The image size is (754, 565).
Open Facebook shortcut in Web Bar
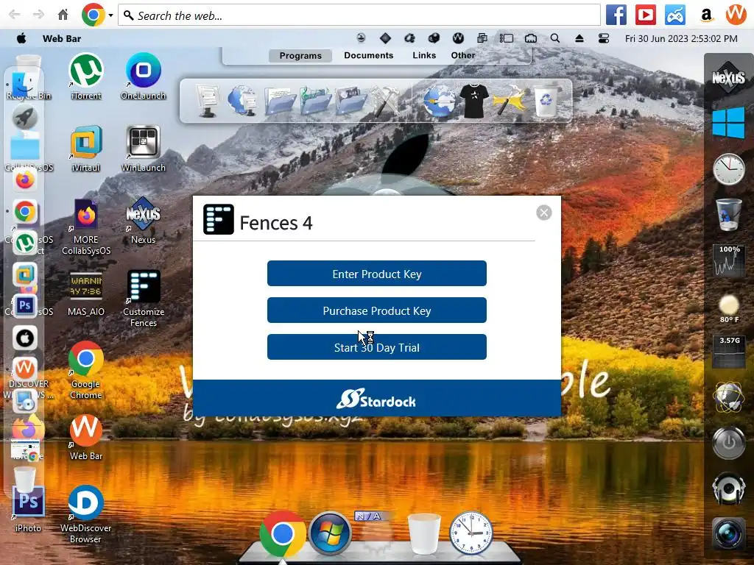click(616, 15)
